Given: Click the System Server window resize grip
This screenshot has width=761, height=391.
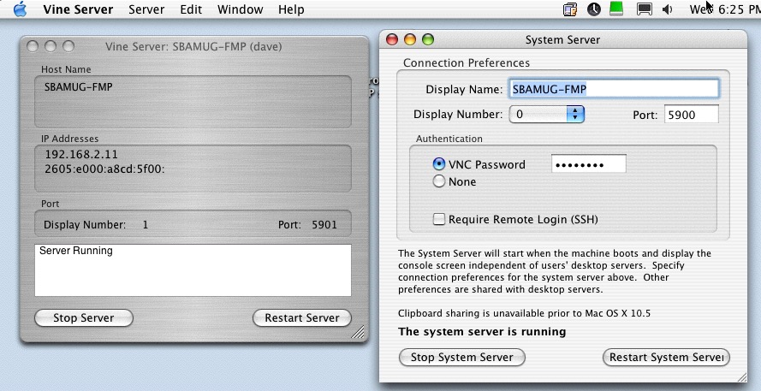Looking at the screenshot, I should pyautogui.click(x=741, y=376).
